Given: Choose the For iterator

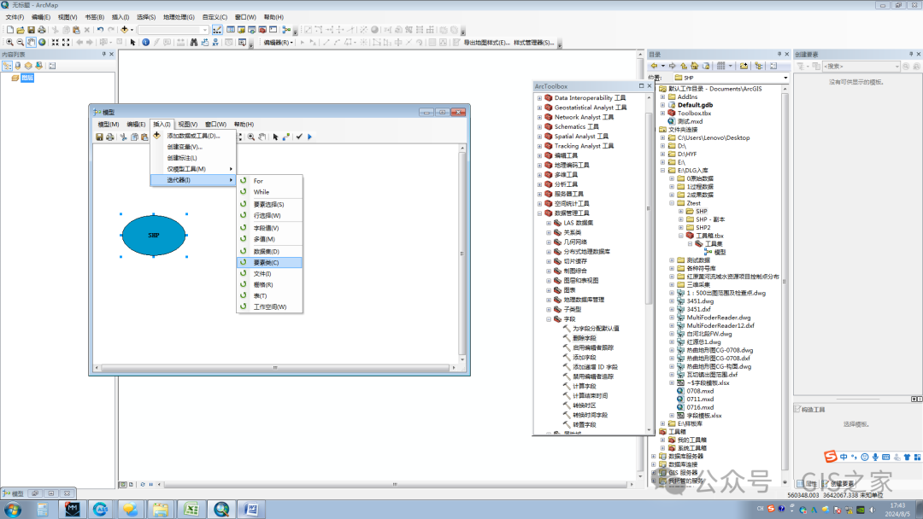Looking at the screenshot, I should 269,181.
